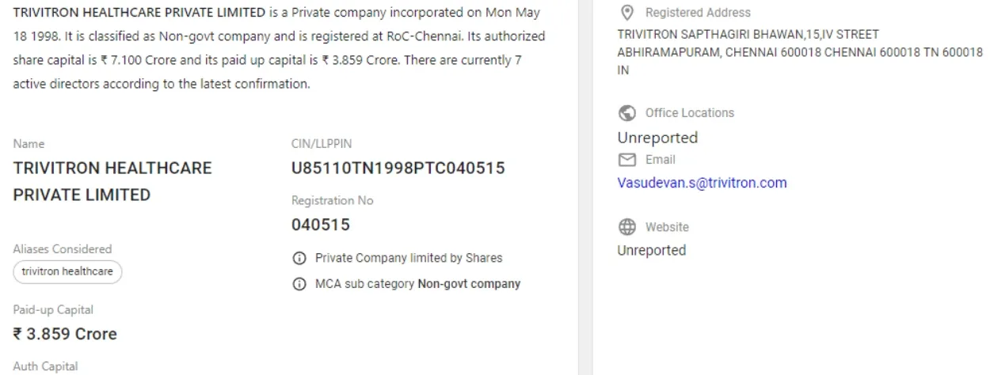990x375 pixels.
Task: Click the company description paragraph
Action: tap(277, 47)
